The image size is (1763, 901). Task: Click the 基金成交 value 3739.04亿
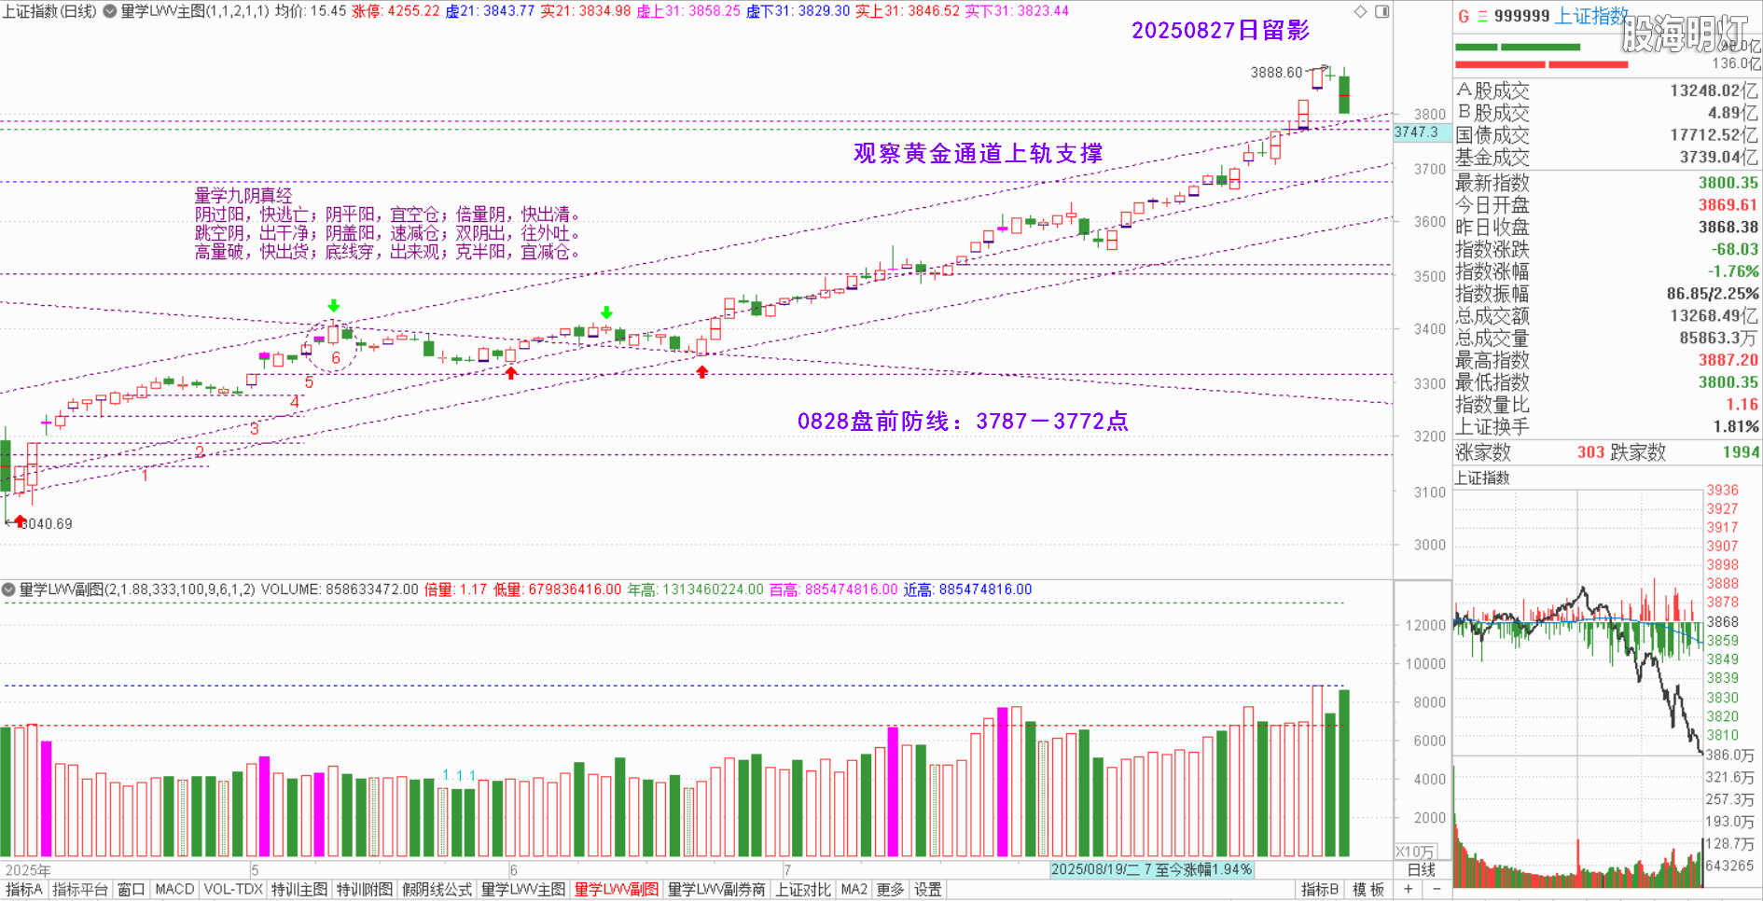[1719, 158]
